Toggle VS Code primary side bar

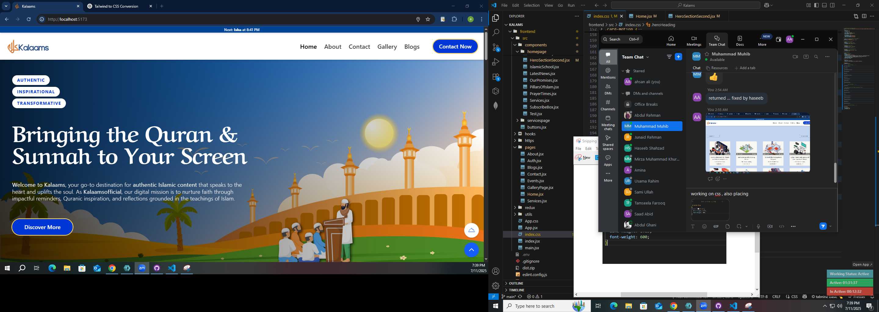(x=816, y=5)
